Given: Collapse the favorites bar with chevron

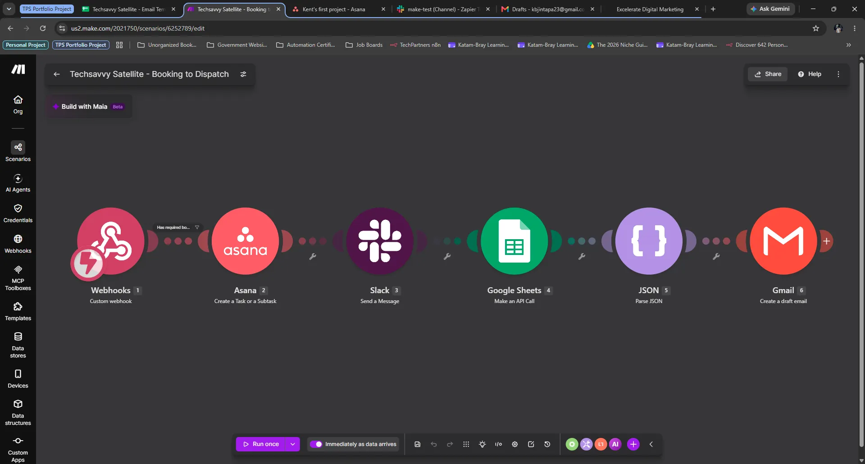Looking at the screenshot, I should [x=651, y=444].
